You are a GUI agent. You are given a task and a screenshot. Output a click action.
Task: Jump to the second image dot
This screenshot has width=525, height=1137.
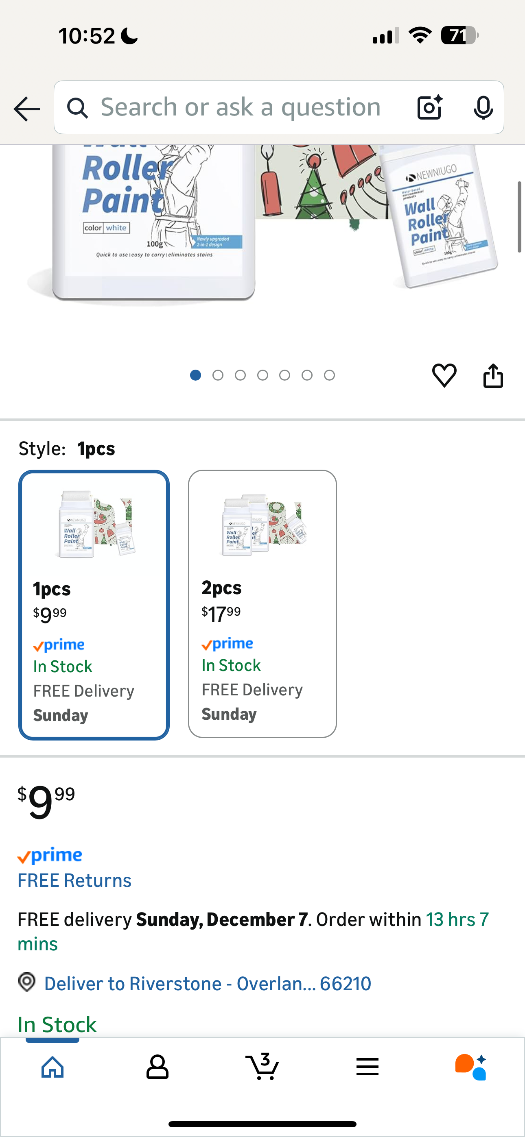(x=218, y=375)
